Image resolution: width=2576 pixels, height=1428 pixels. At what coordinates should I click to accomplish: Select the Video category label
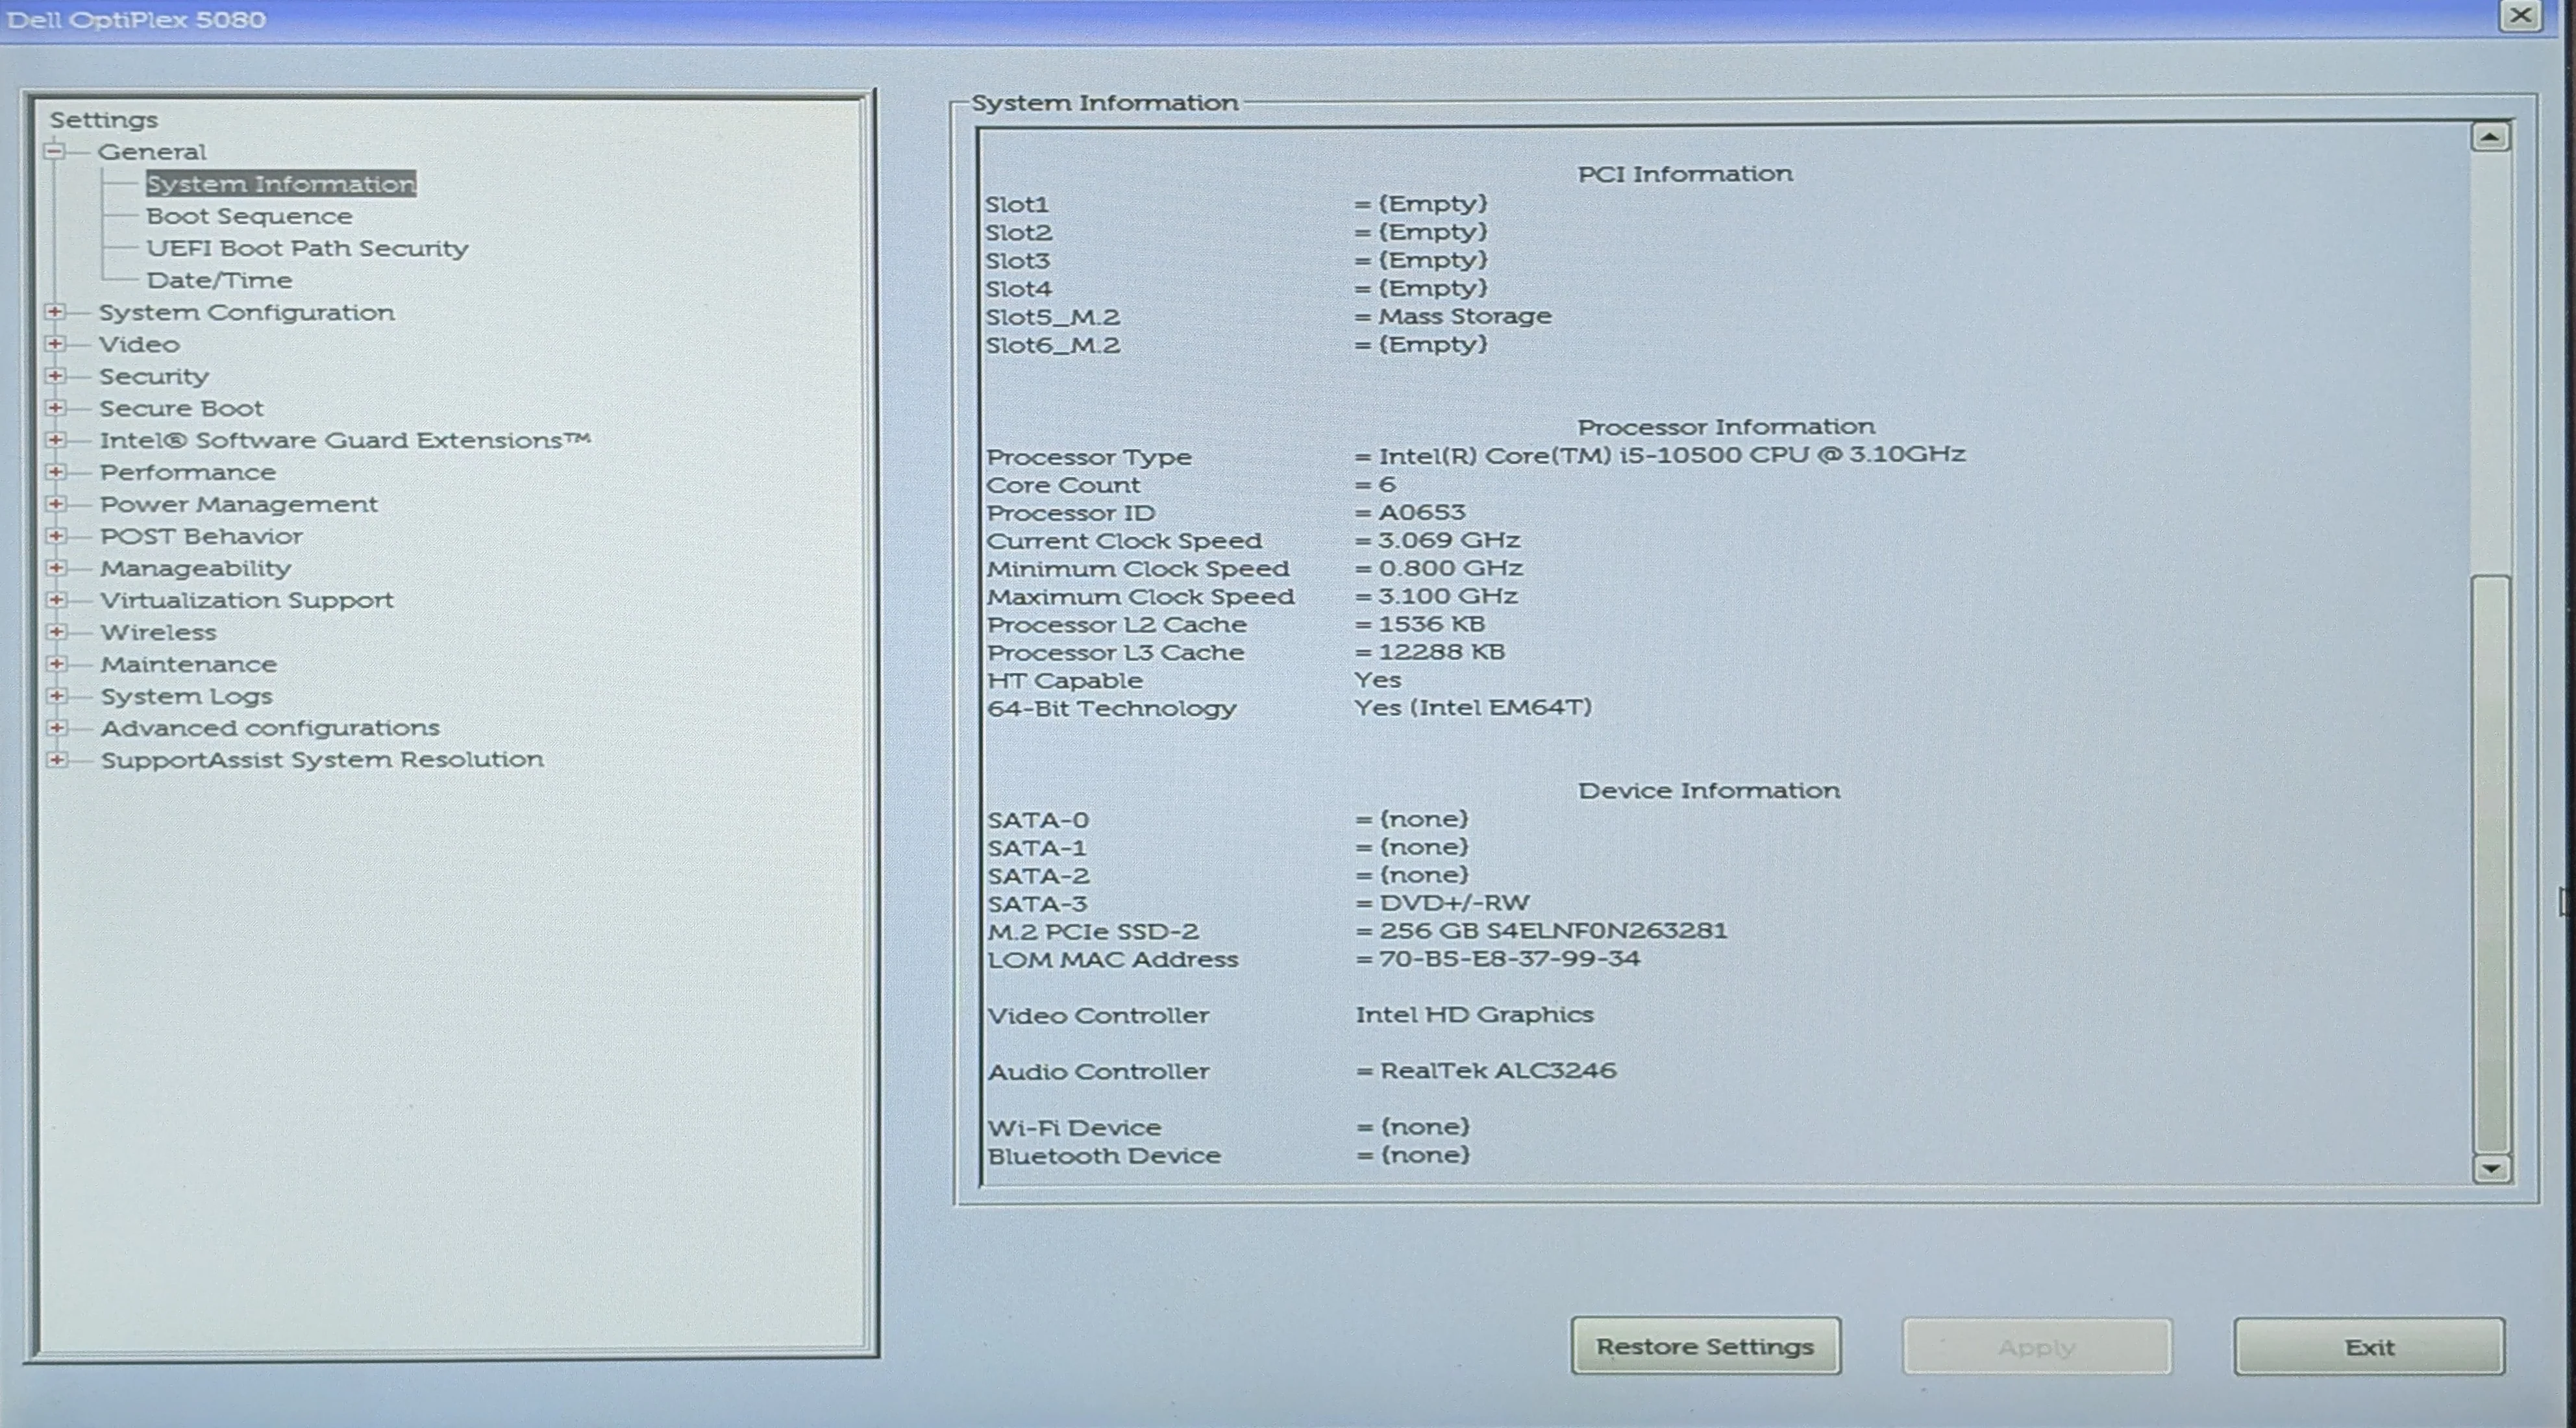pyautogui.click(x=139, y=344)
